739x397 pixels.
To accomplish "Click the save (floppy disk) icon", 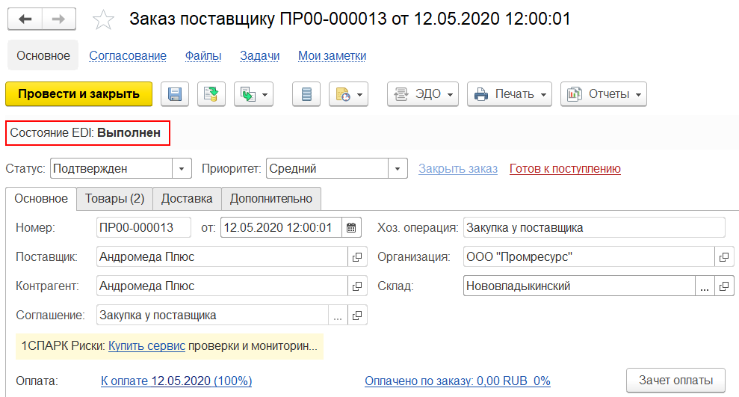I will click(x=175, y=94).
